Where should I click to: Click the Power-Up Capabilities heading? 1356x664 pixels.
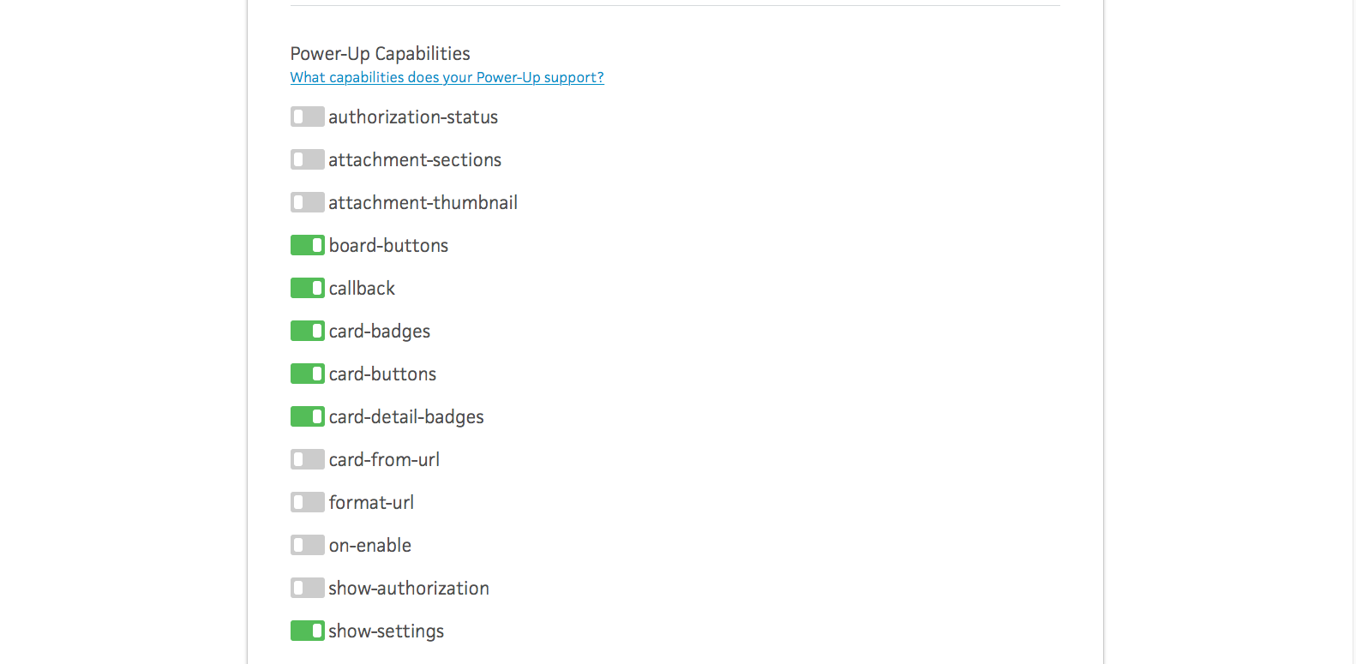[x=380, y=53]
